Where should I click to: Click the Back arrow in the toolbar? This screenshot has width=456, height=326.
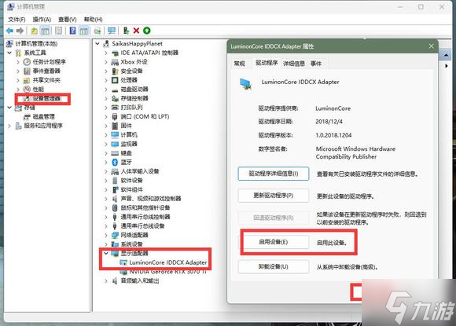9,31
